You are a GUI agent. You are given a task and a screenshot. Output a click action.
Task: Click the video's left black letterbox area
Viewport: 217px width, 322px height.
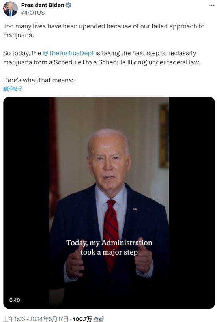[x=26, y=203]
